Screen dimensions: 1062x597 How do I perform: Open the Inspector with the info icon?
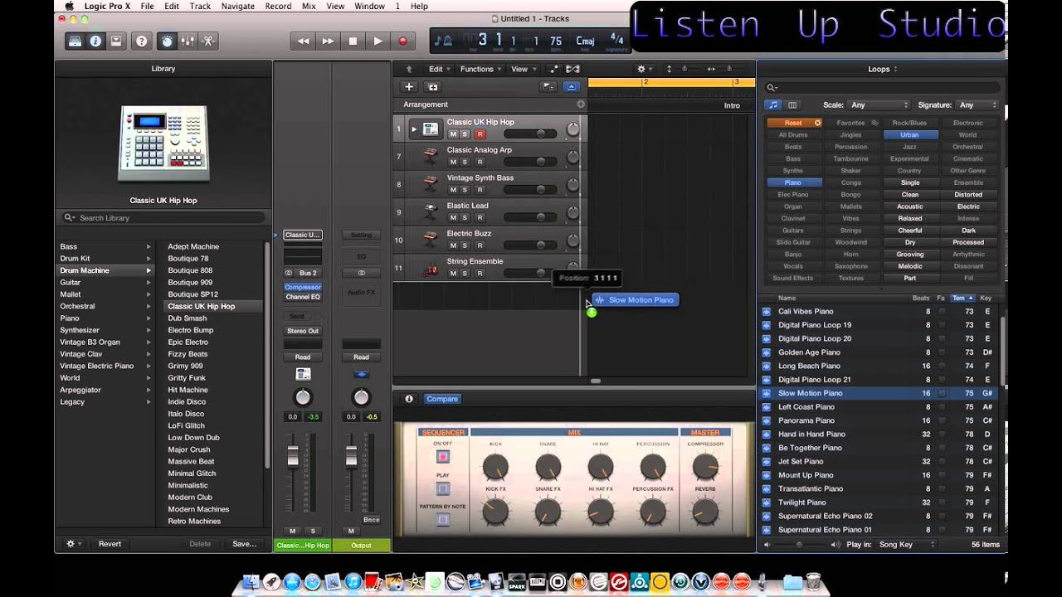pyautogui.click(x=95, y=41)
